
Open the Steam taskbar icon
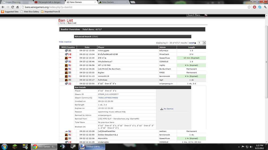pos(73,147)
